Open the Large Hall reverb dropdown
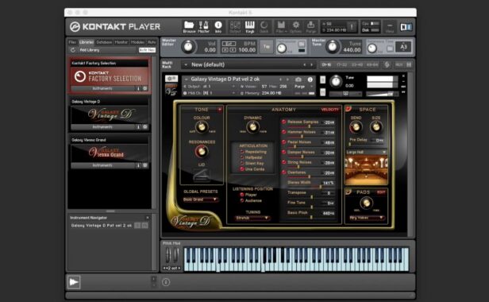Image resolution: width=489 pixels, height=302 pixels. tap(366, 152)
